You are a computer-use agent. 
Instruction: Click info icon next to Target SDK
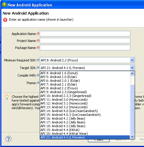pos(38,68)
